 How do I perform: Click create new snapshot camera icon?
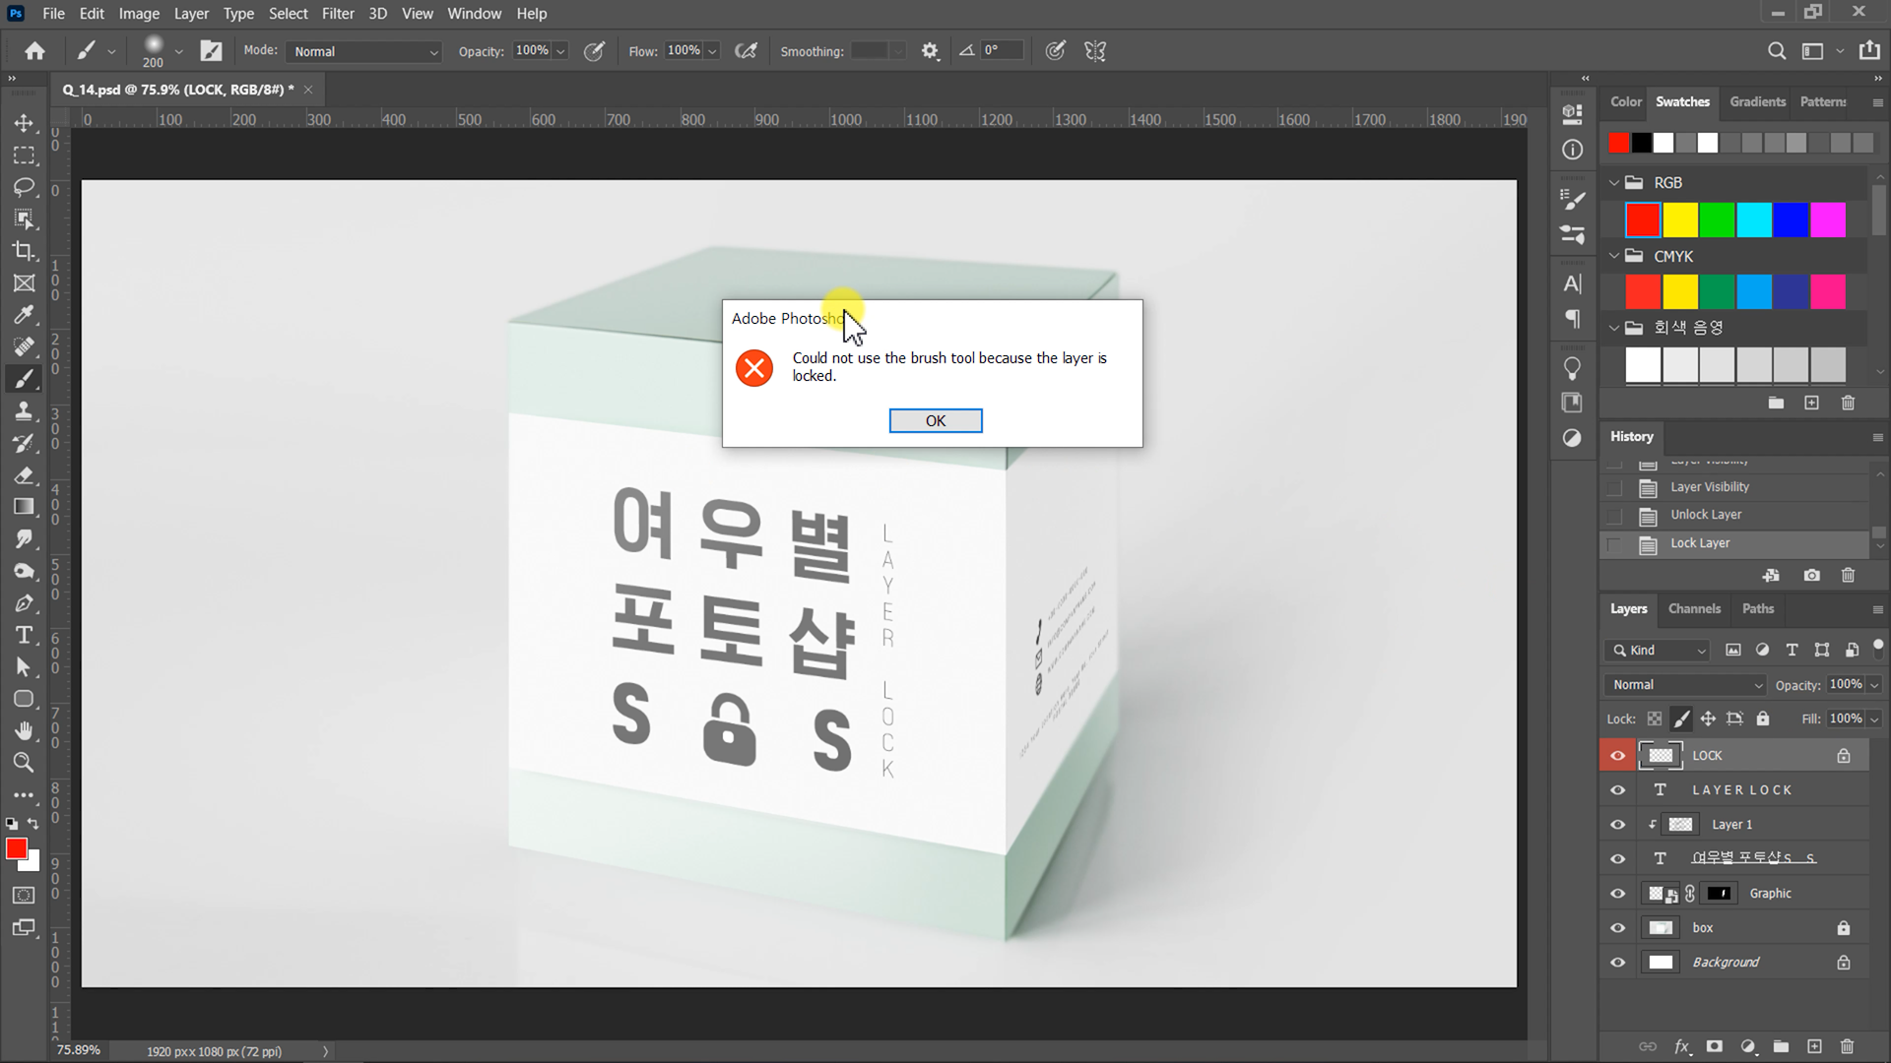[x=1811, y=576]
